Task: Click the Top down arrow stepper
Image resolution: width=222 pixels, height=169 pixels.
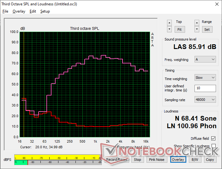Action: 169,29
